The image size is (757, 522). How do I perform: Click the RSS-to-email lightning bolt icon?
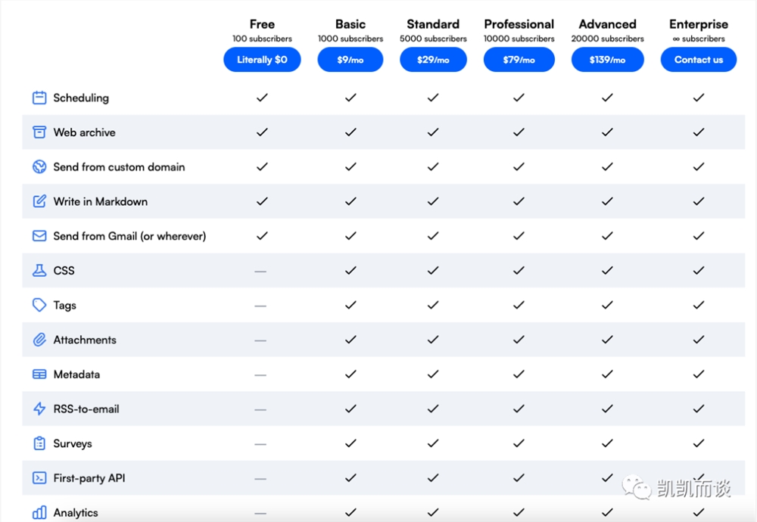(39, 409)
